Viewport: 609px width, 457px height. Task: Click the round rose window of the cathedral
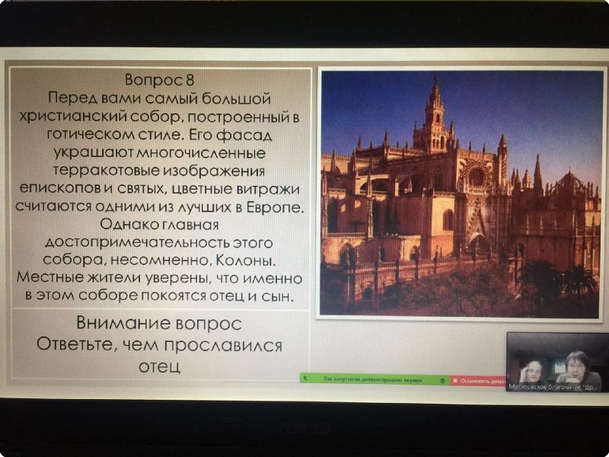[477, 177]
